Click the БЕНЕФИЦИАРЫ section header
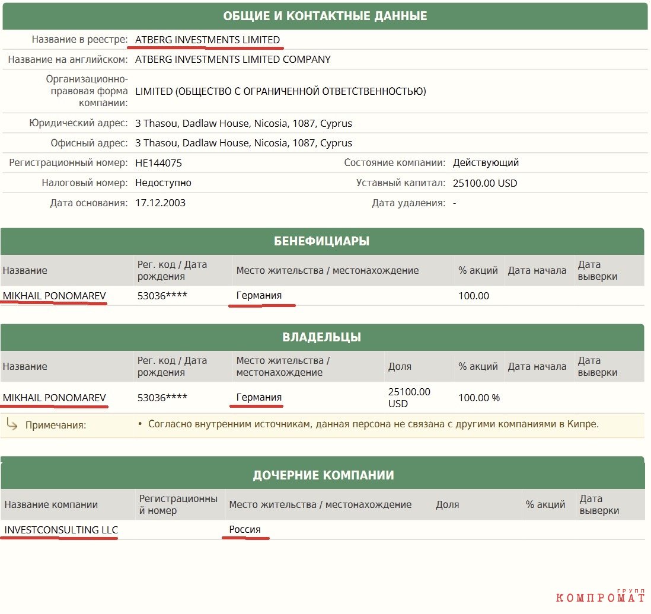Screen dimensions: 651x614 tap(322, 241)
